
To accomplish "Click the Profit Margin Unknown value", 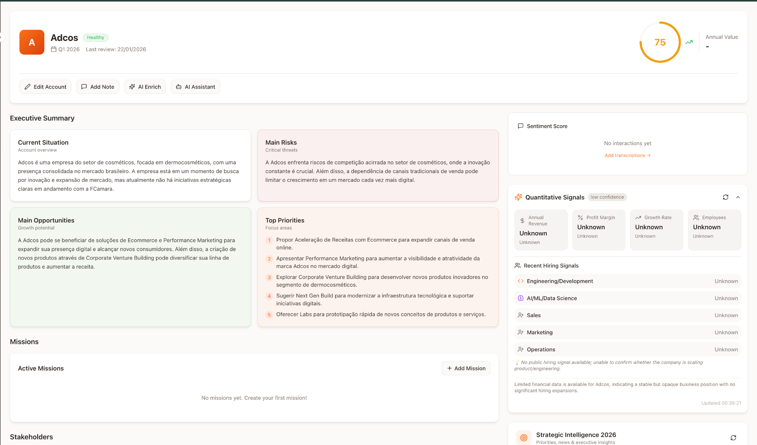I will pyautogui.click(x=591, y=227).
